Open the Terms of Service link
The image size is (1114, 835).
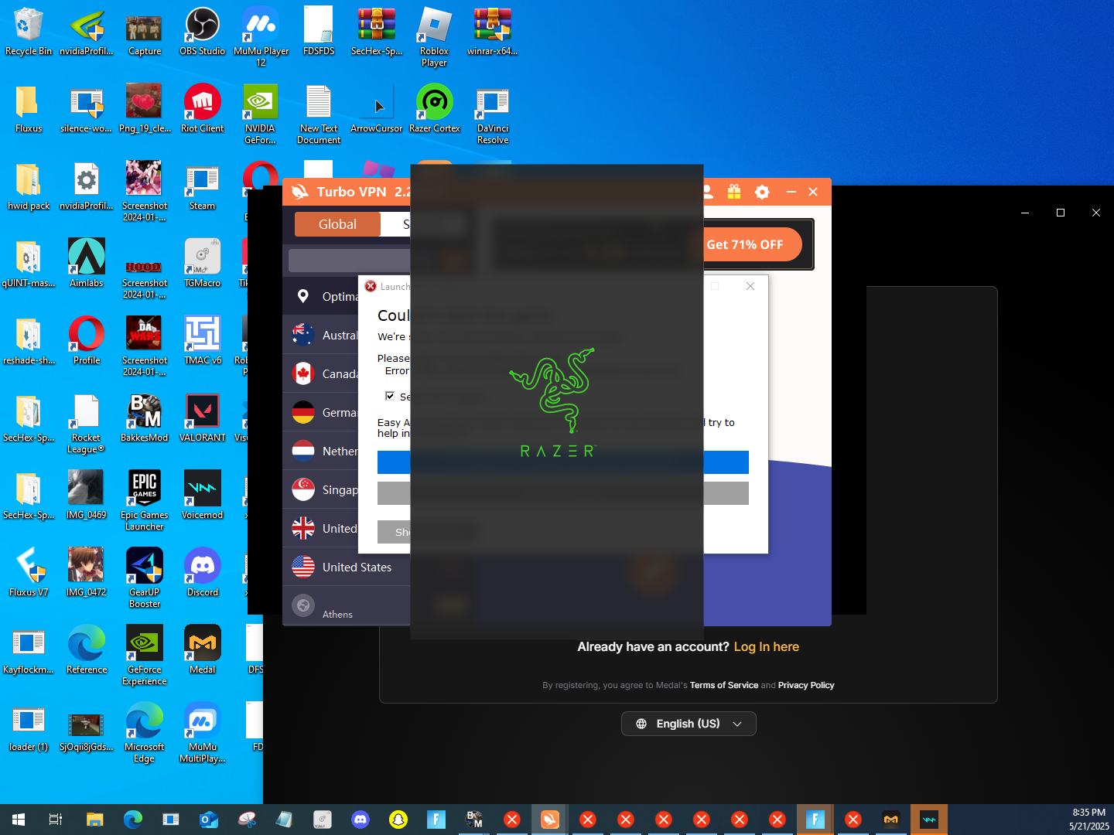click(x=724, y=685)
